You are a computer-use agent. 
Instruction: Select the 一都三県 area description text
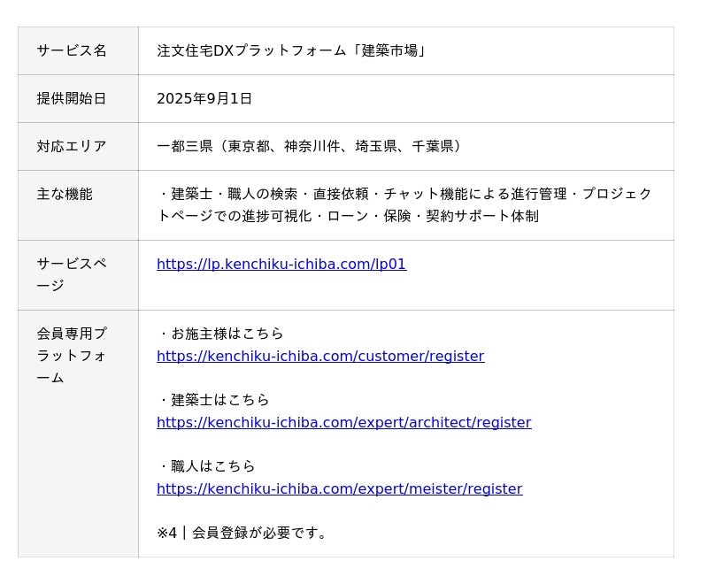click(x=312, y=146)
